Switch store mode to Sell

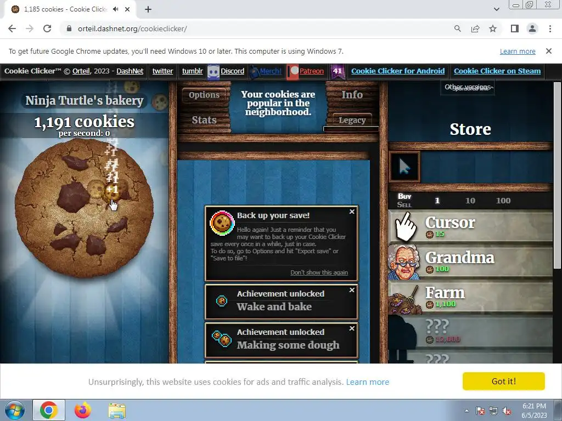pos(404,205)
